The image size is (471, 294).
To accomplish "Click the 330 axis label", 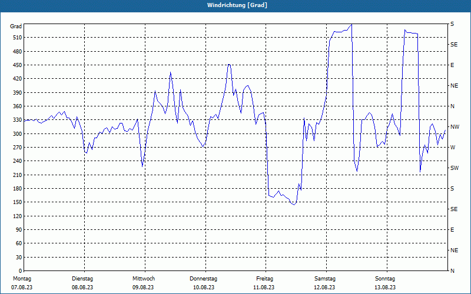I will click(x=17, y=120).
